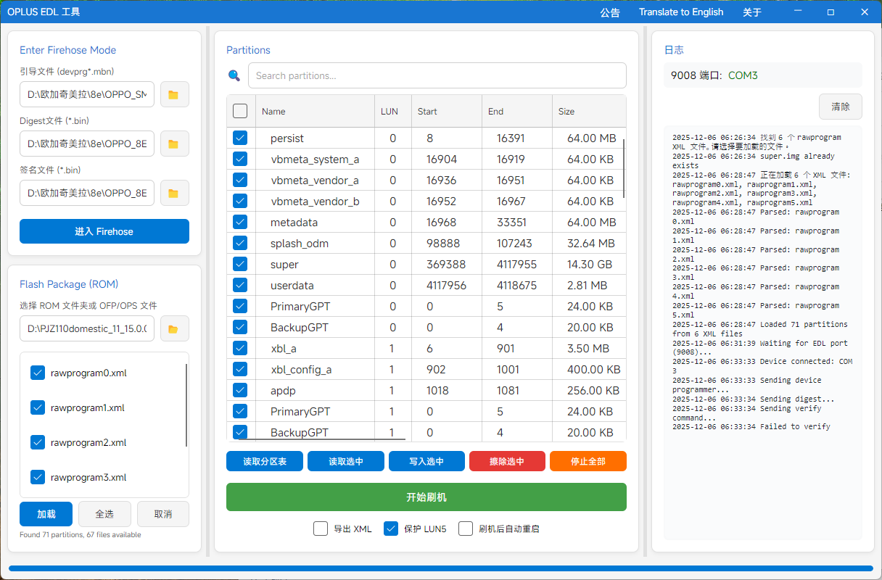Enable auto reboot after flashing
The image size is (882, 580).
point(466,529)
